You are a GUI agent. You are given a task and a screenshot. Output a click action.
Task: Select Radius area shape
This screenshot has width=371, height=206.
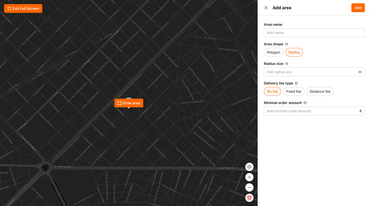(294, 52)
